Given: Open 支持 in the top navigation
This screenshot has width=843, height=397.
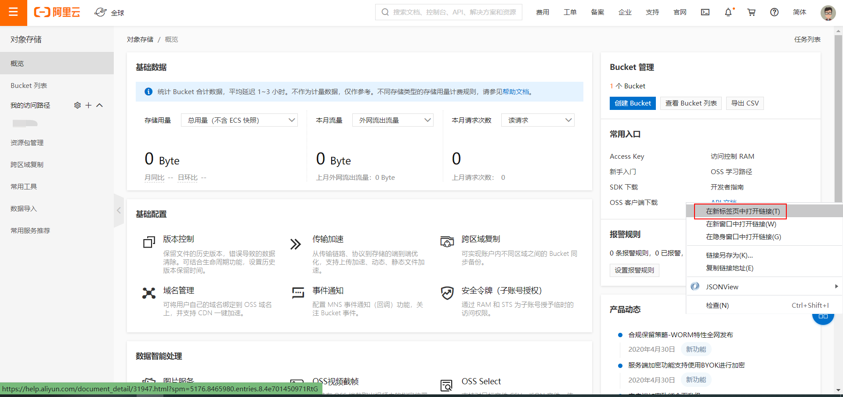Looking at the screenshot, I should tap(652, 12).
